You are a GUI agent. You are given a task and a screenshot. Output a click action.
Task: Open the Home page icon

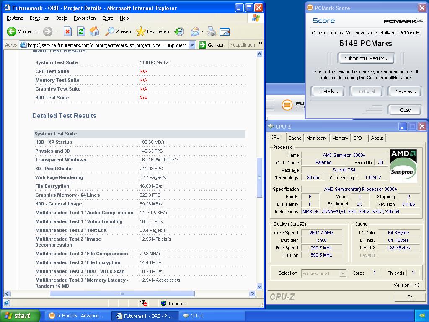click(x=94, y=31)
